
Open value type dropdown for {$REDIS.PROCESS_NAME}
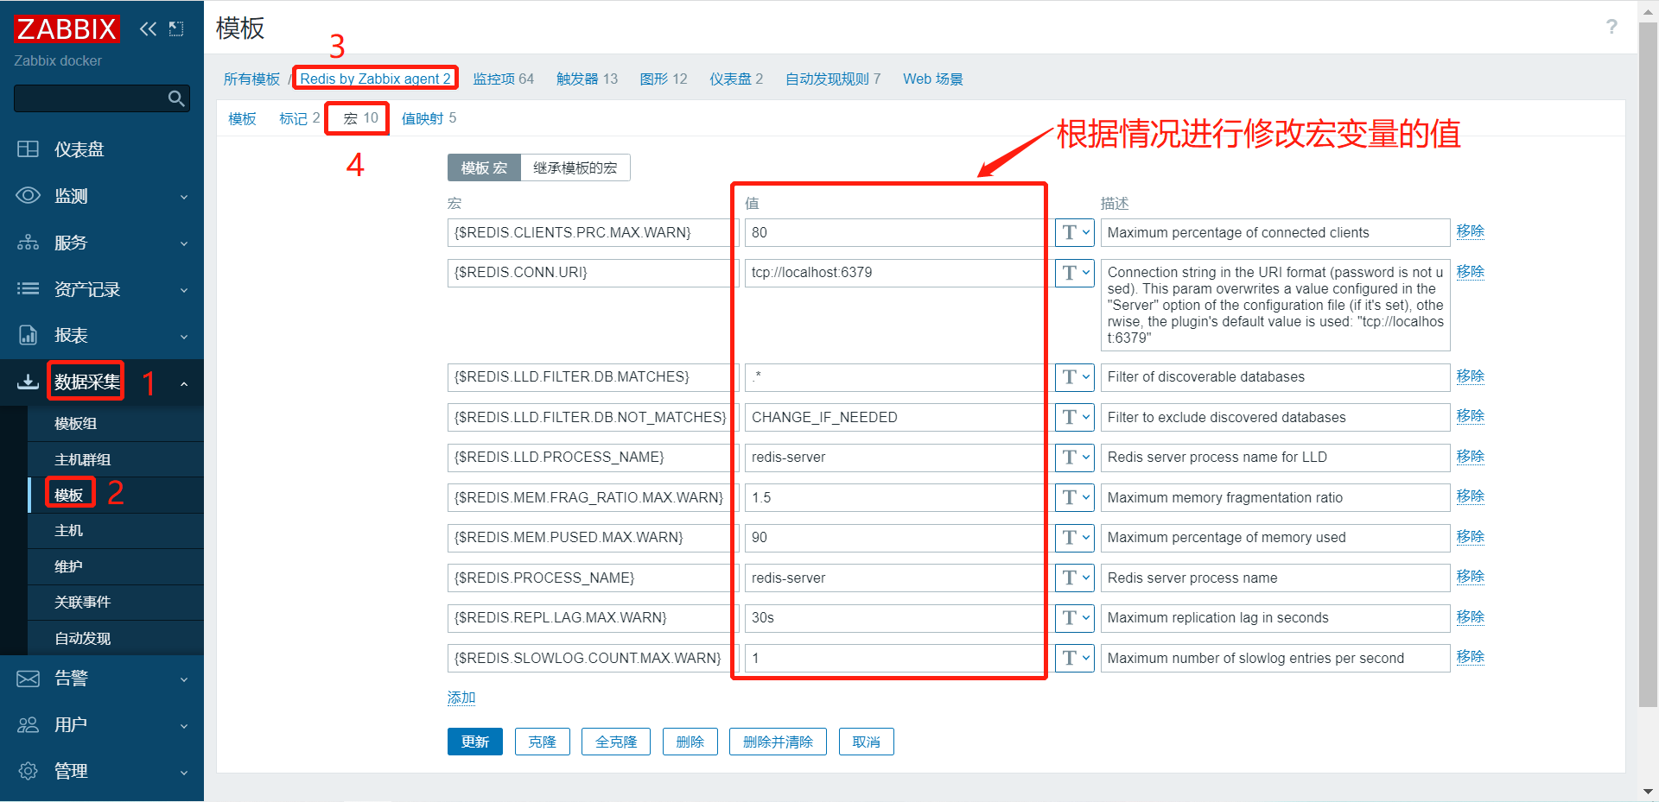(x=1075, y=578)
